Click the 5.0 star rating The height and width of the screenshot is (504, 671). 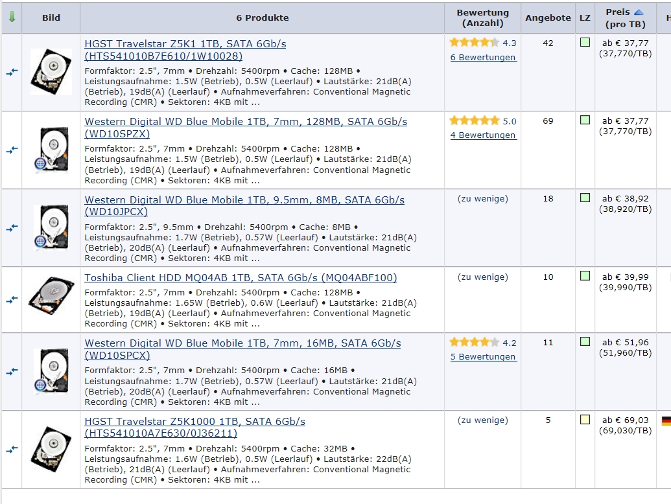(x=483, y=121)
